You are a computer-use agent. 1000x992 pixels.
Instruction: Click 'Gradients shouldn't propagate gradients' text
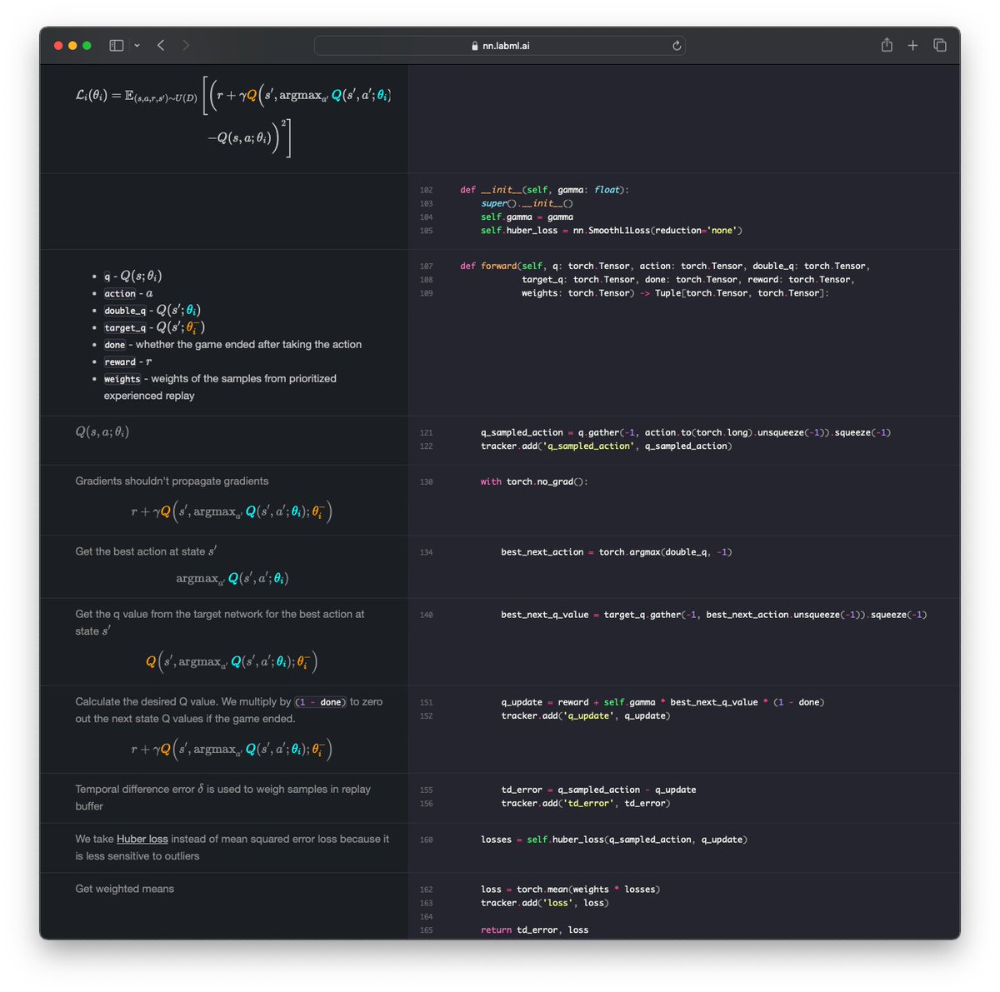tap(172, 481)
